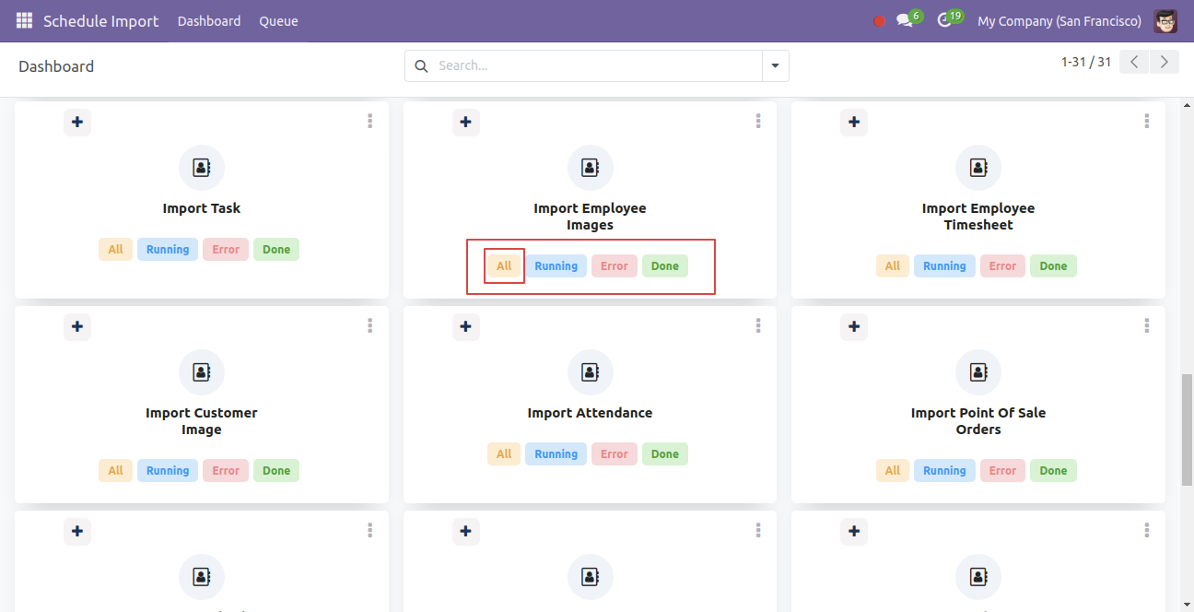This screenshot has height=612, width=1194.
Task: Click the plus icon on Import Employee Images
Action: pos(466,122)
